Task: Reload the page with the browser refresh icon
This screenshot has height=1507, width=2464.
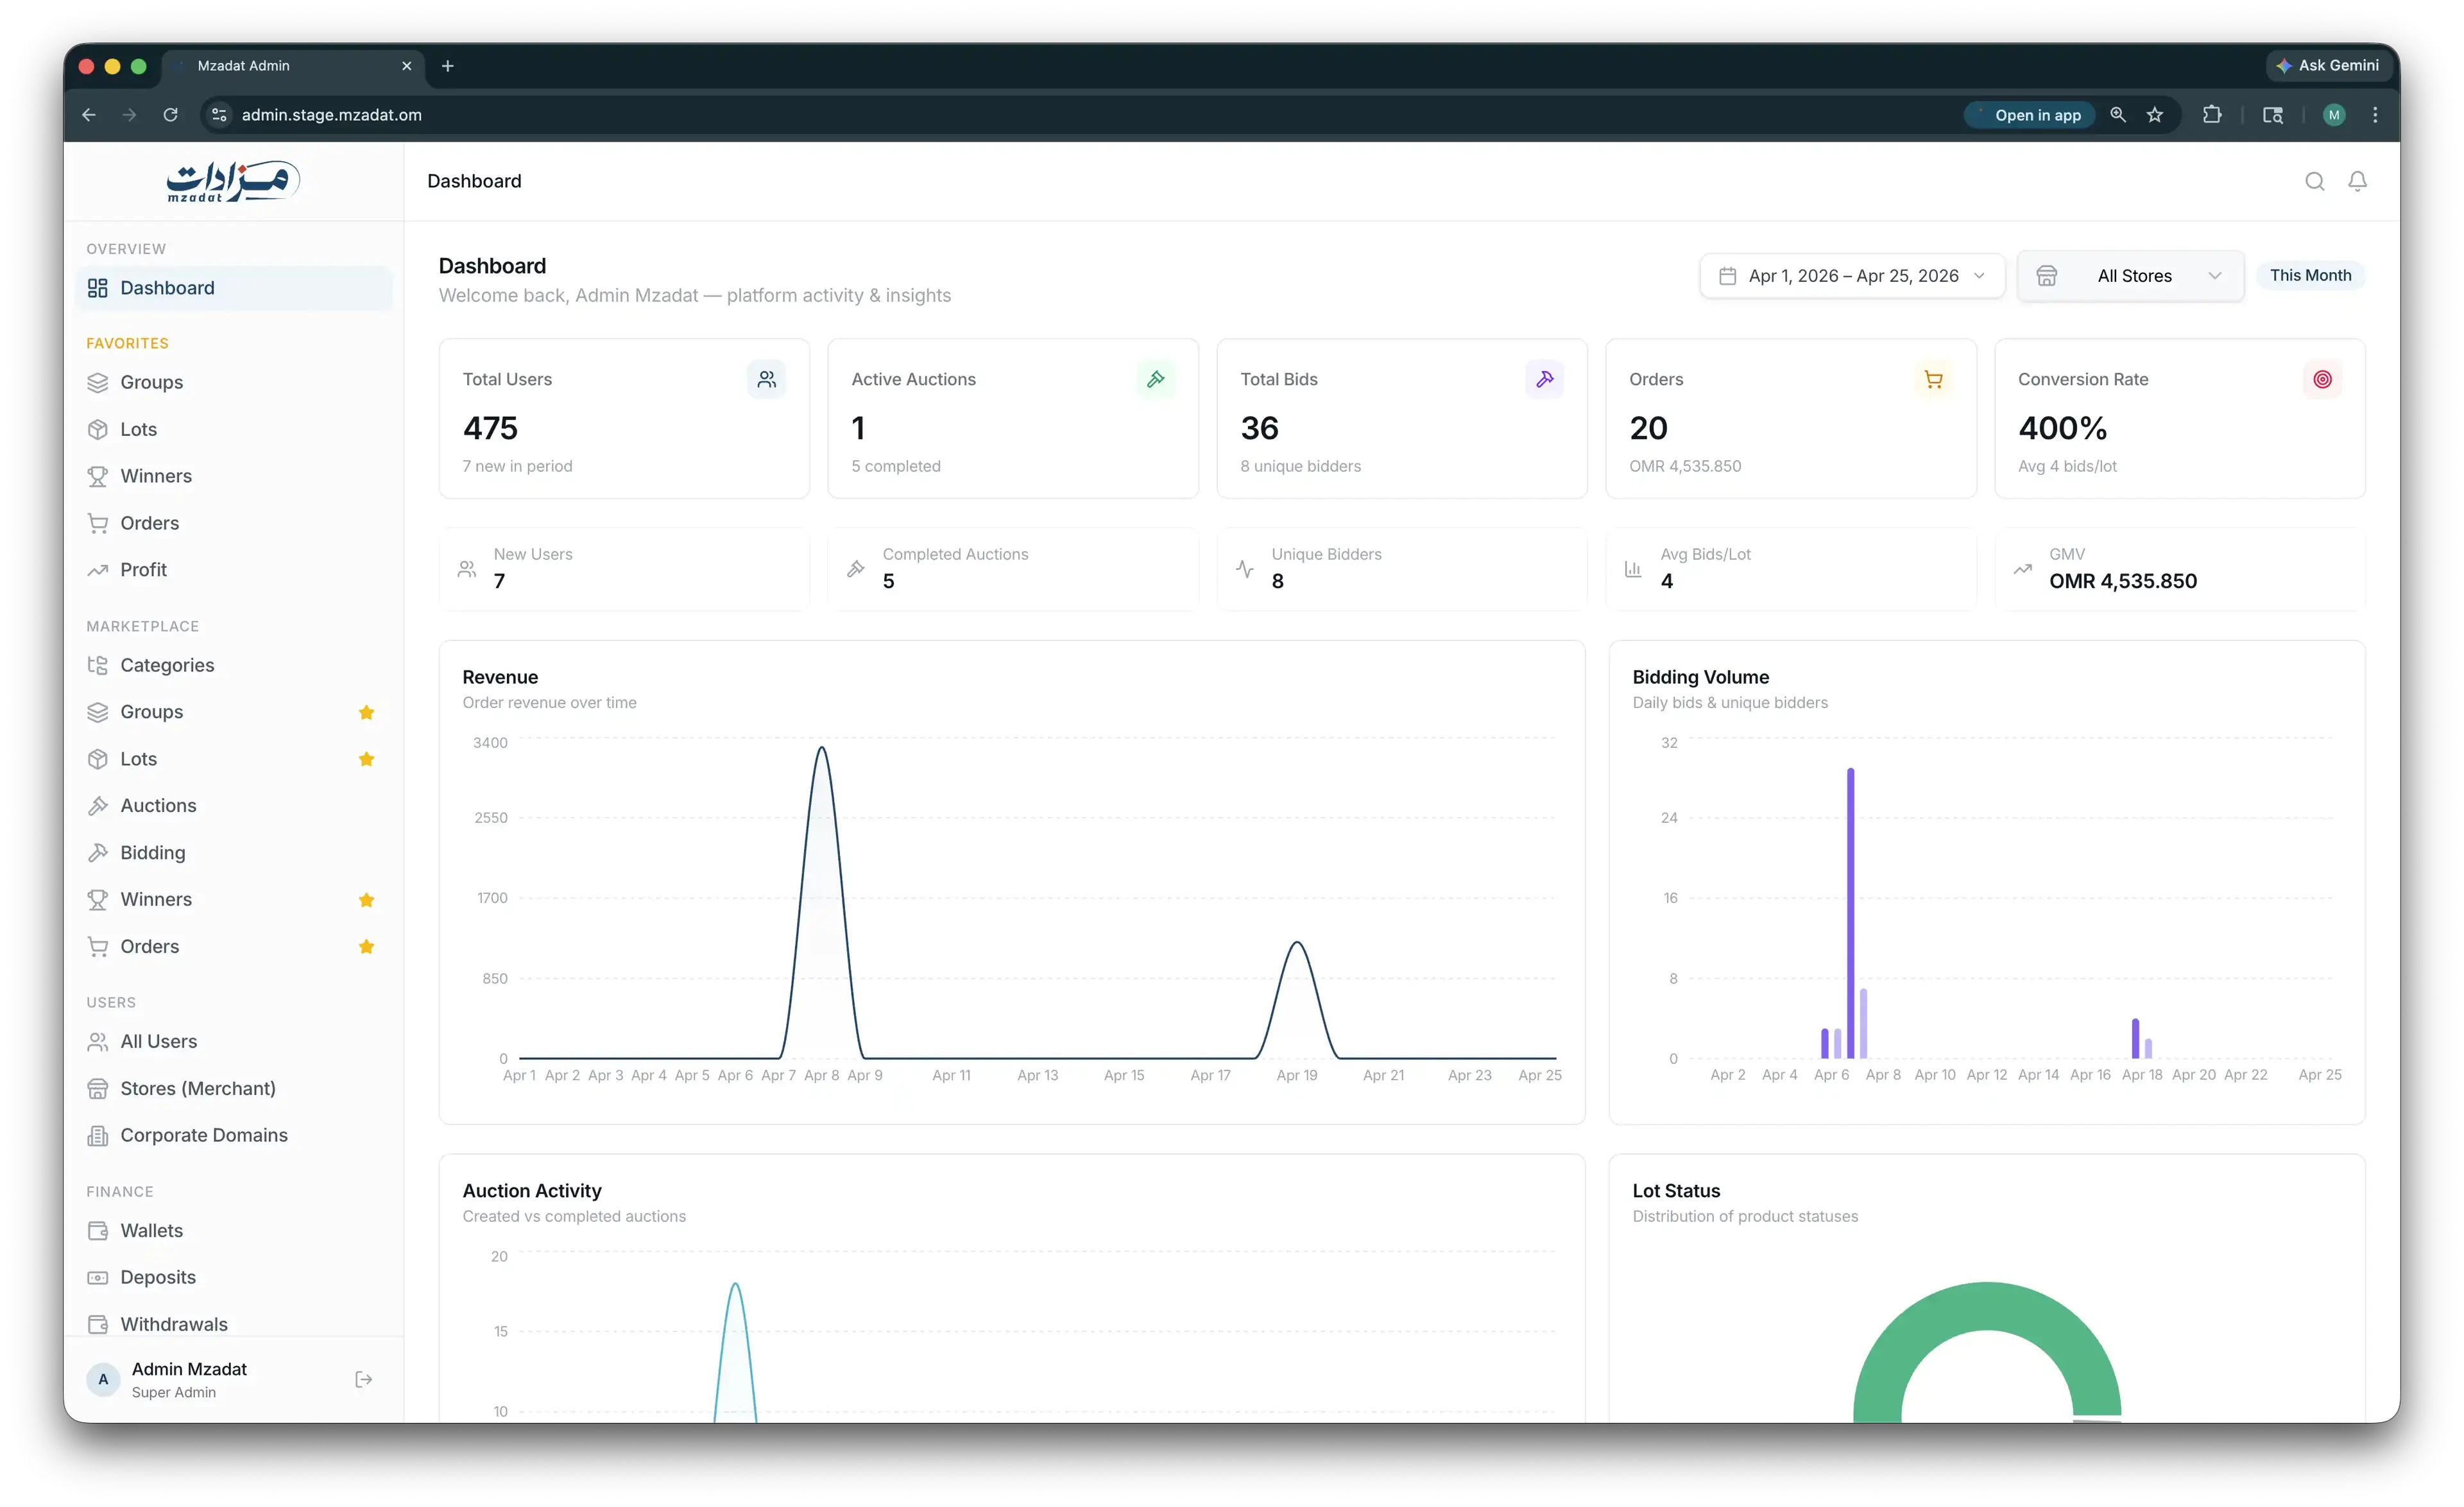Action: [x=171, y=115]
